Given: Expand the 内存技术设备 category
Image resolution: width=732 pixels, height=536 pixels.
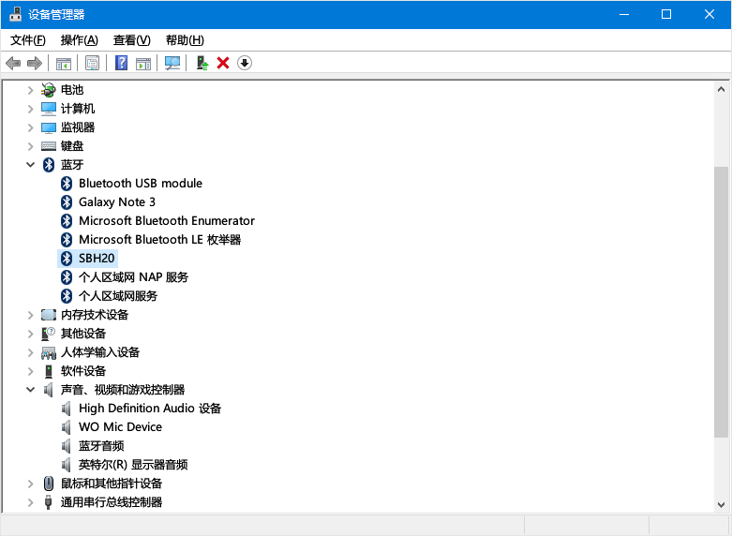Looking at the screenshot, I should pyautogui.click(x=30, y=315).
